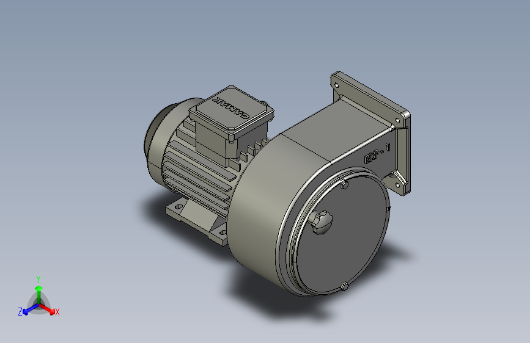Select the motor mounting foot
This screenshot has height=343, width=530.
click(196, 221)
